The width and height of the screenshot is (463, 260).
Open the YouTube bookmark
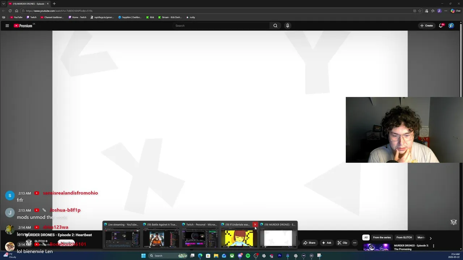point(16,17)
